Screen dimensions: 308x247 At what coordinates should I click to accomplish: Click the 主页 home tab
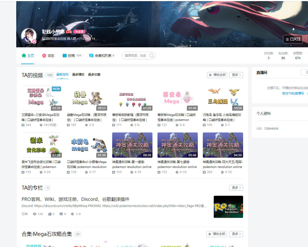[28, 56]
